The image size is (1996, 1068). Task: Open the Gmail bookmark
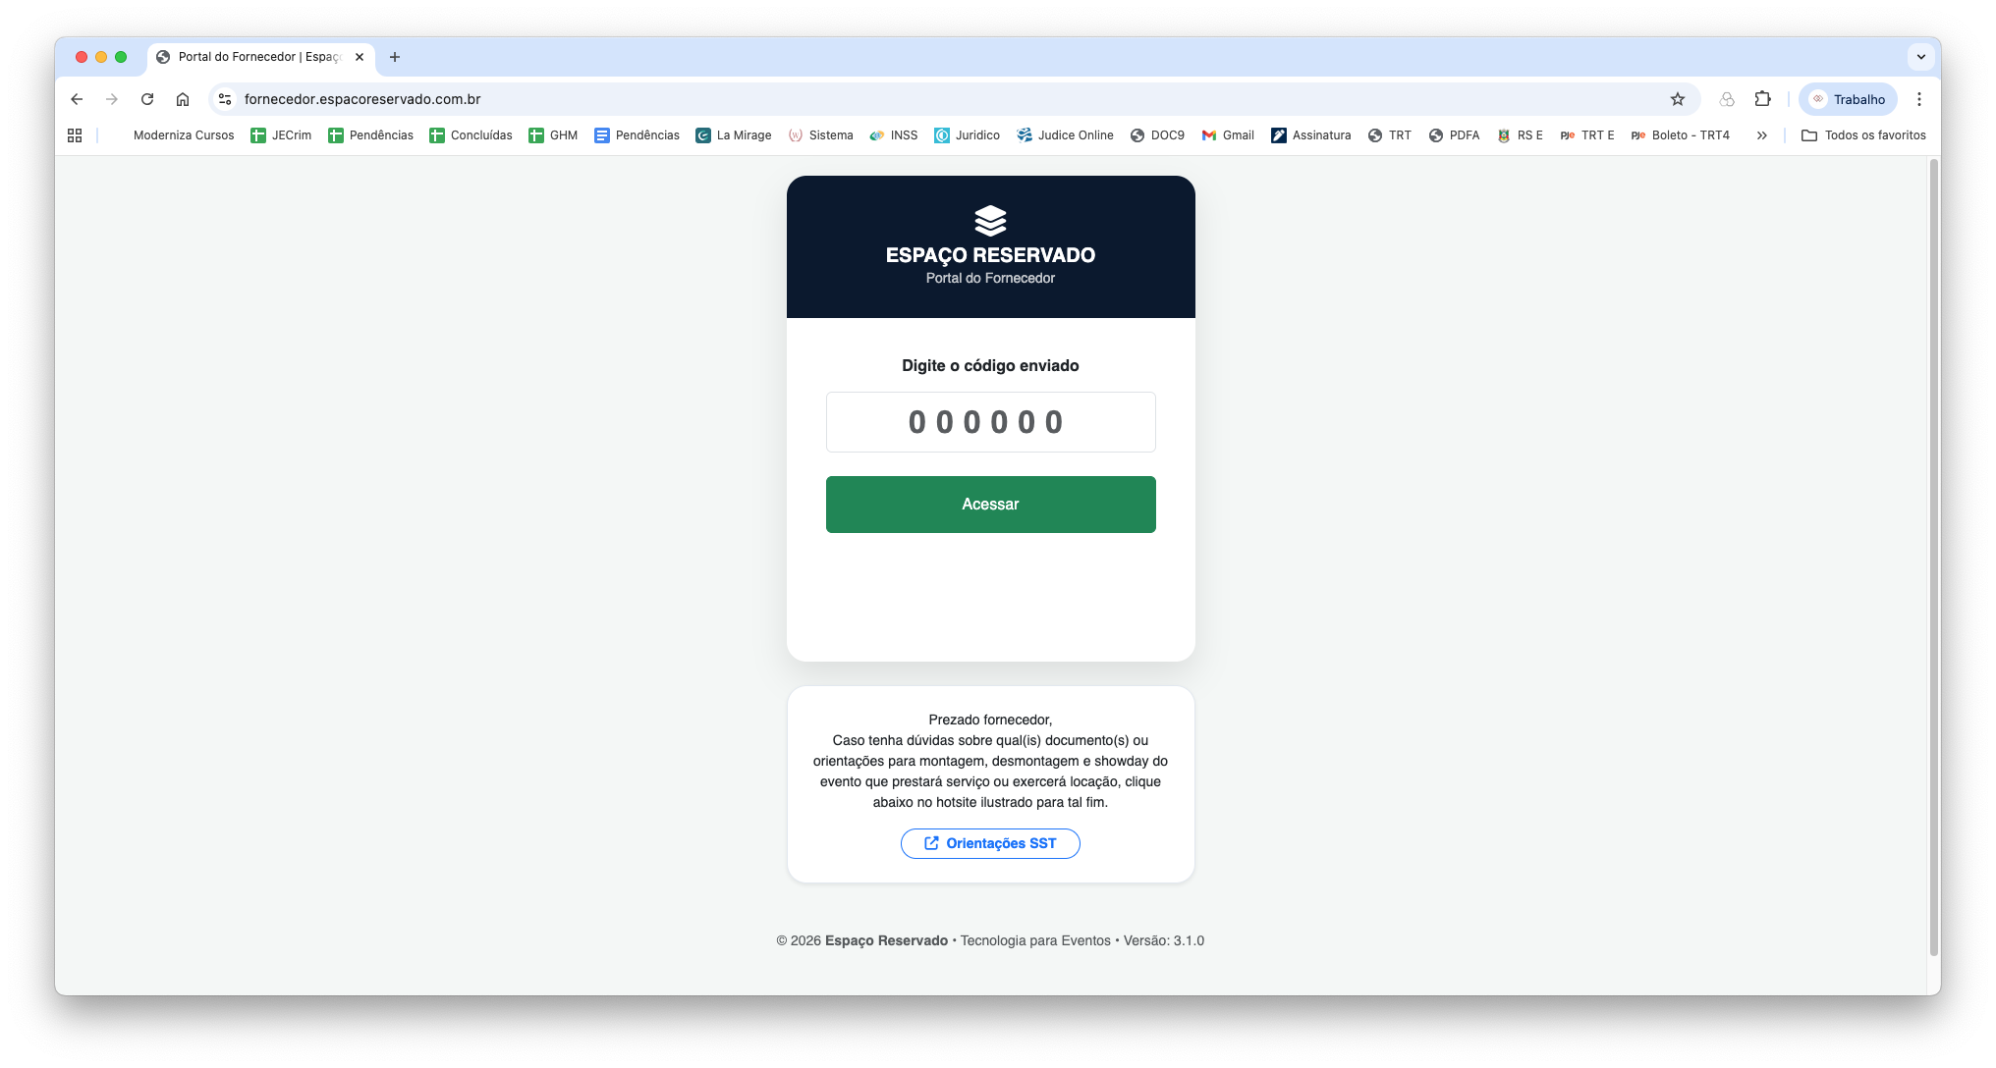coord(1228,135)
